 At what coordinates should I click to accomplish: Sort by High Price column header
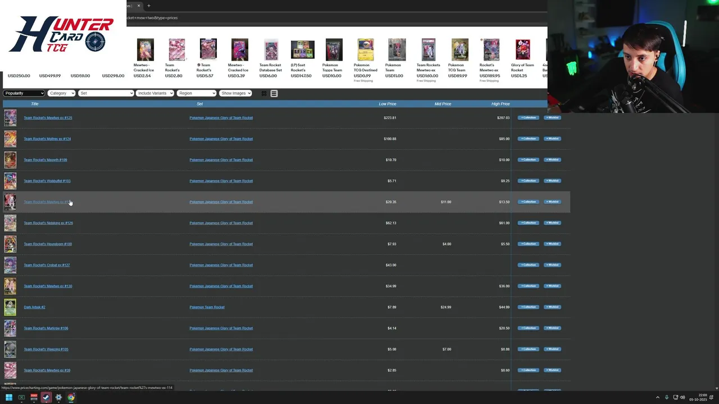coord(500,104)
